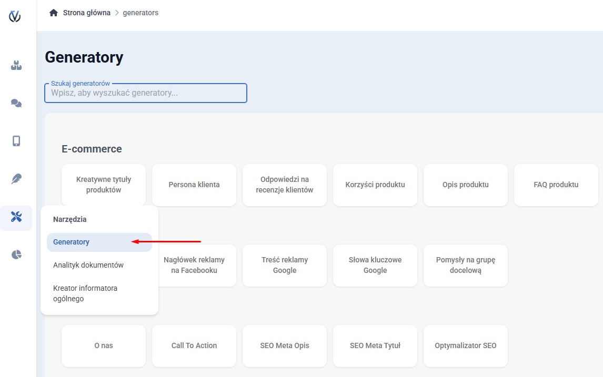This screenshot has width=603, height=377.
Task: Click the mobile device sidebar icon
Action: (x=16, y=141)
